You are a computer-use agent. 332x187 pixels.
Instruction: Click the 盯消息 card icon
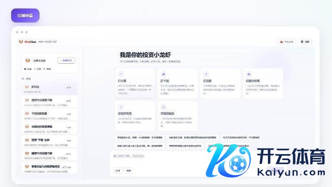coord(206,74)
